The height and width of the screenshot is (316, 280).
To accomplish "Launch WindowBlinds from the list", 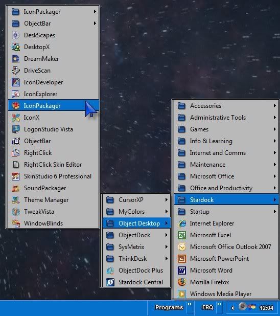I will tap(53, 223).
